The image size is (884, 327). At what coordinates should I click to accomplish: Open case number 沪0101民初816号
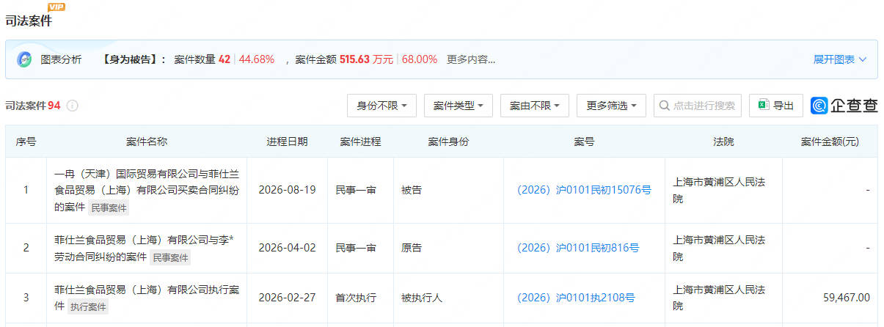click(x=578, y=248)
